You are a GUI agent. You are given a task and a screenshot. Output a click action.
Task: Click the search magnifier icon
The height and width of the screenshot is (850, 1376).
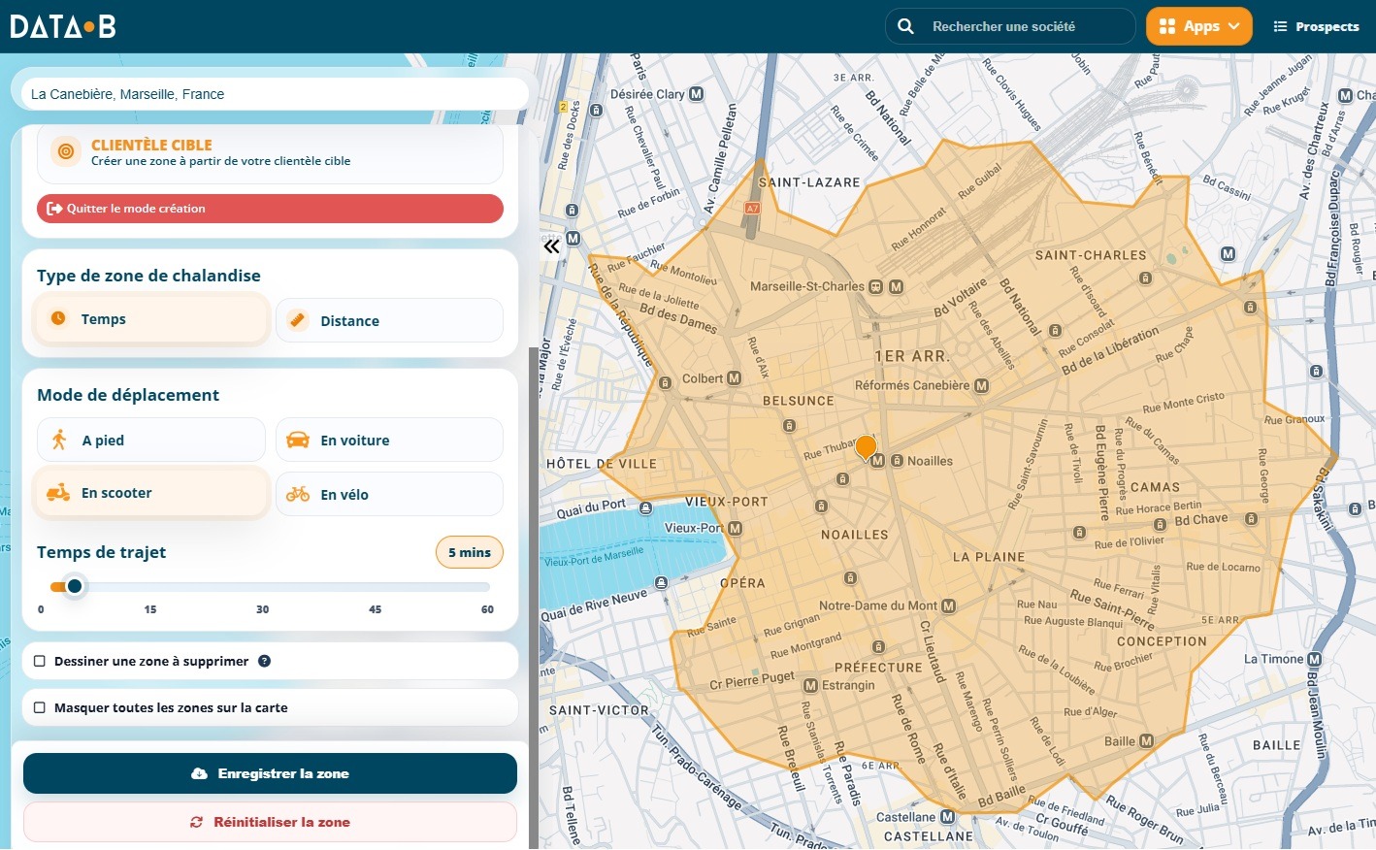pyautogui.click(x=905, y=26)
